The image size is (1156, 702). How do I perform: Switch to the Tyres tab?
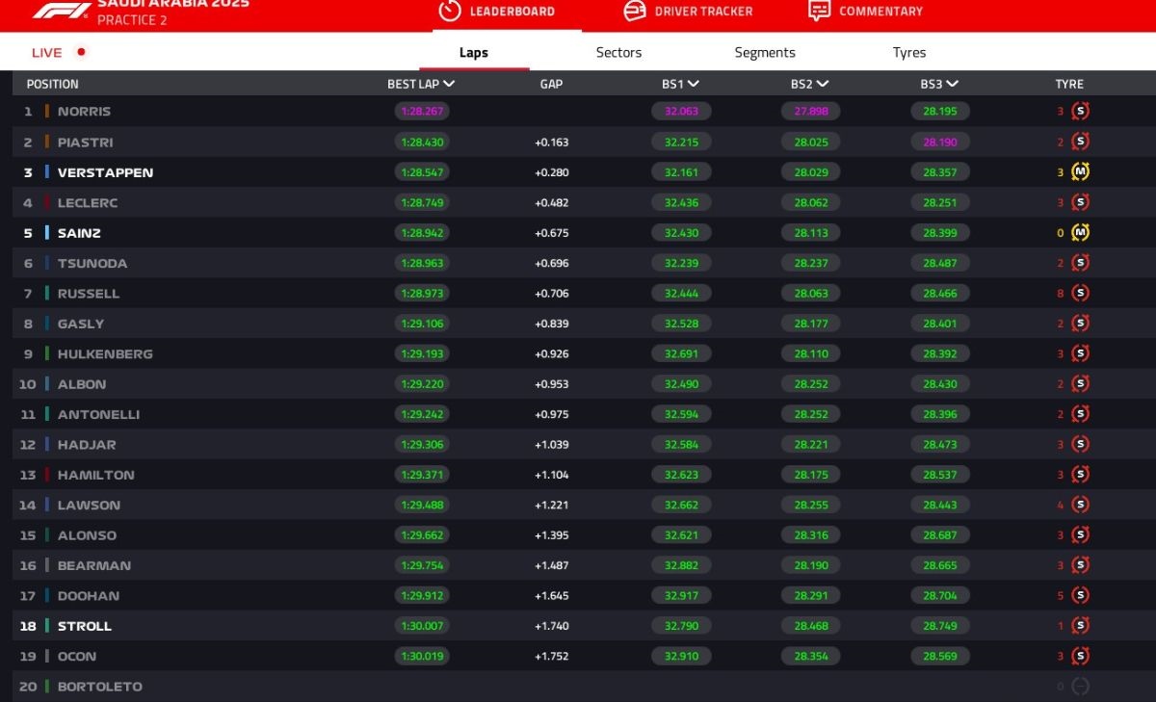click(x=908, y=53)
